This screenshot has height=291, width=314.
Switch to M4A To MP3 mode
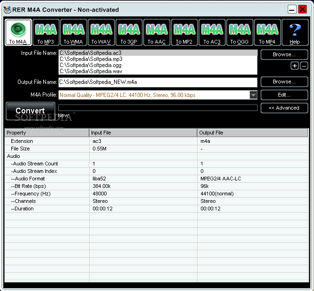tap(46, 32)
